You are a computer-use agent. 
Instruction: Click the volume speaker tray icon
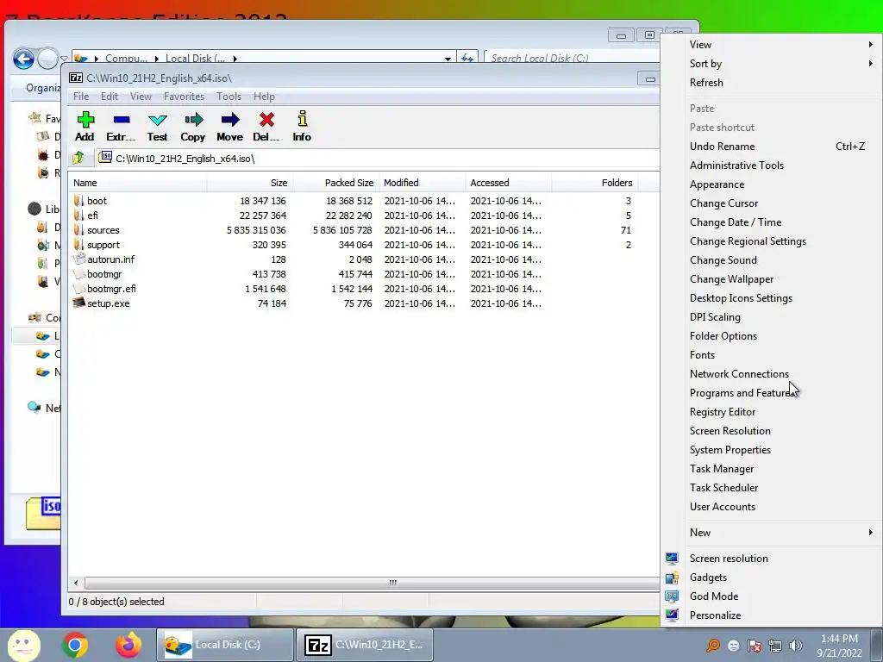[x=795, y=646]
